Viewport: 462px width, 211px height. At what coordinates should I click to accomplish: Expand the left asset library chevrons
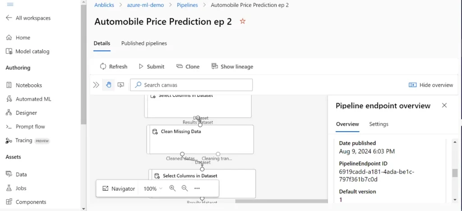tap(96, 85)
